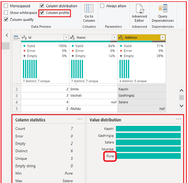The image size is (188, 183).
Task: Click the Address column text type icon
Action: (x=121, y=37)
